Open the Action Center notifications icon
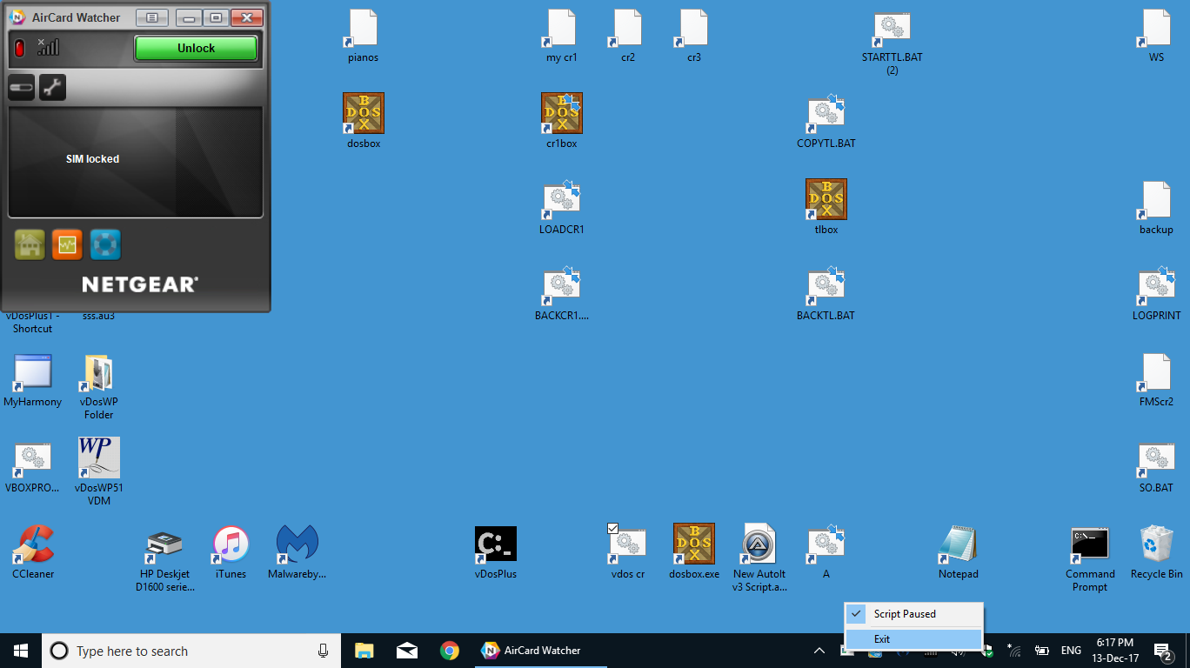This screenshot has height=668, width=1190. (1163, 651)
